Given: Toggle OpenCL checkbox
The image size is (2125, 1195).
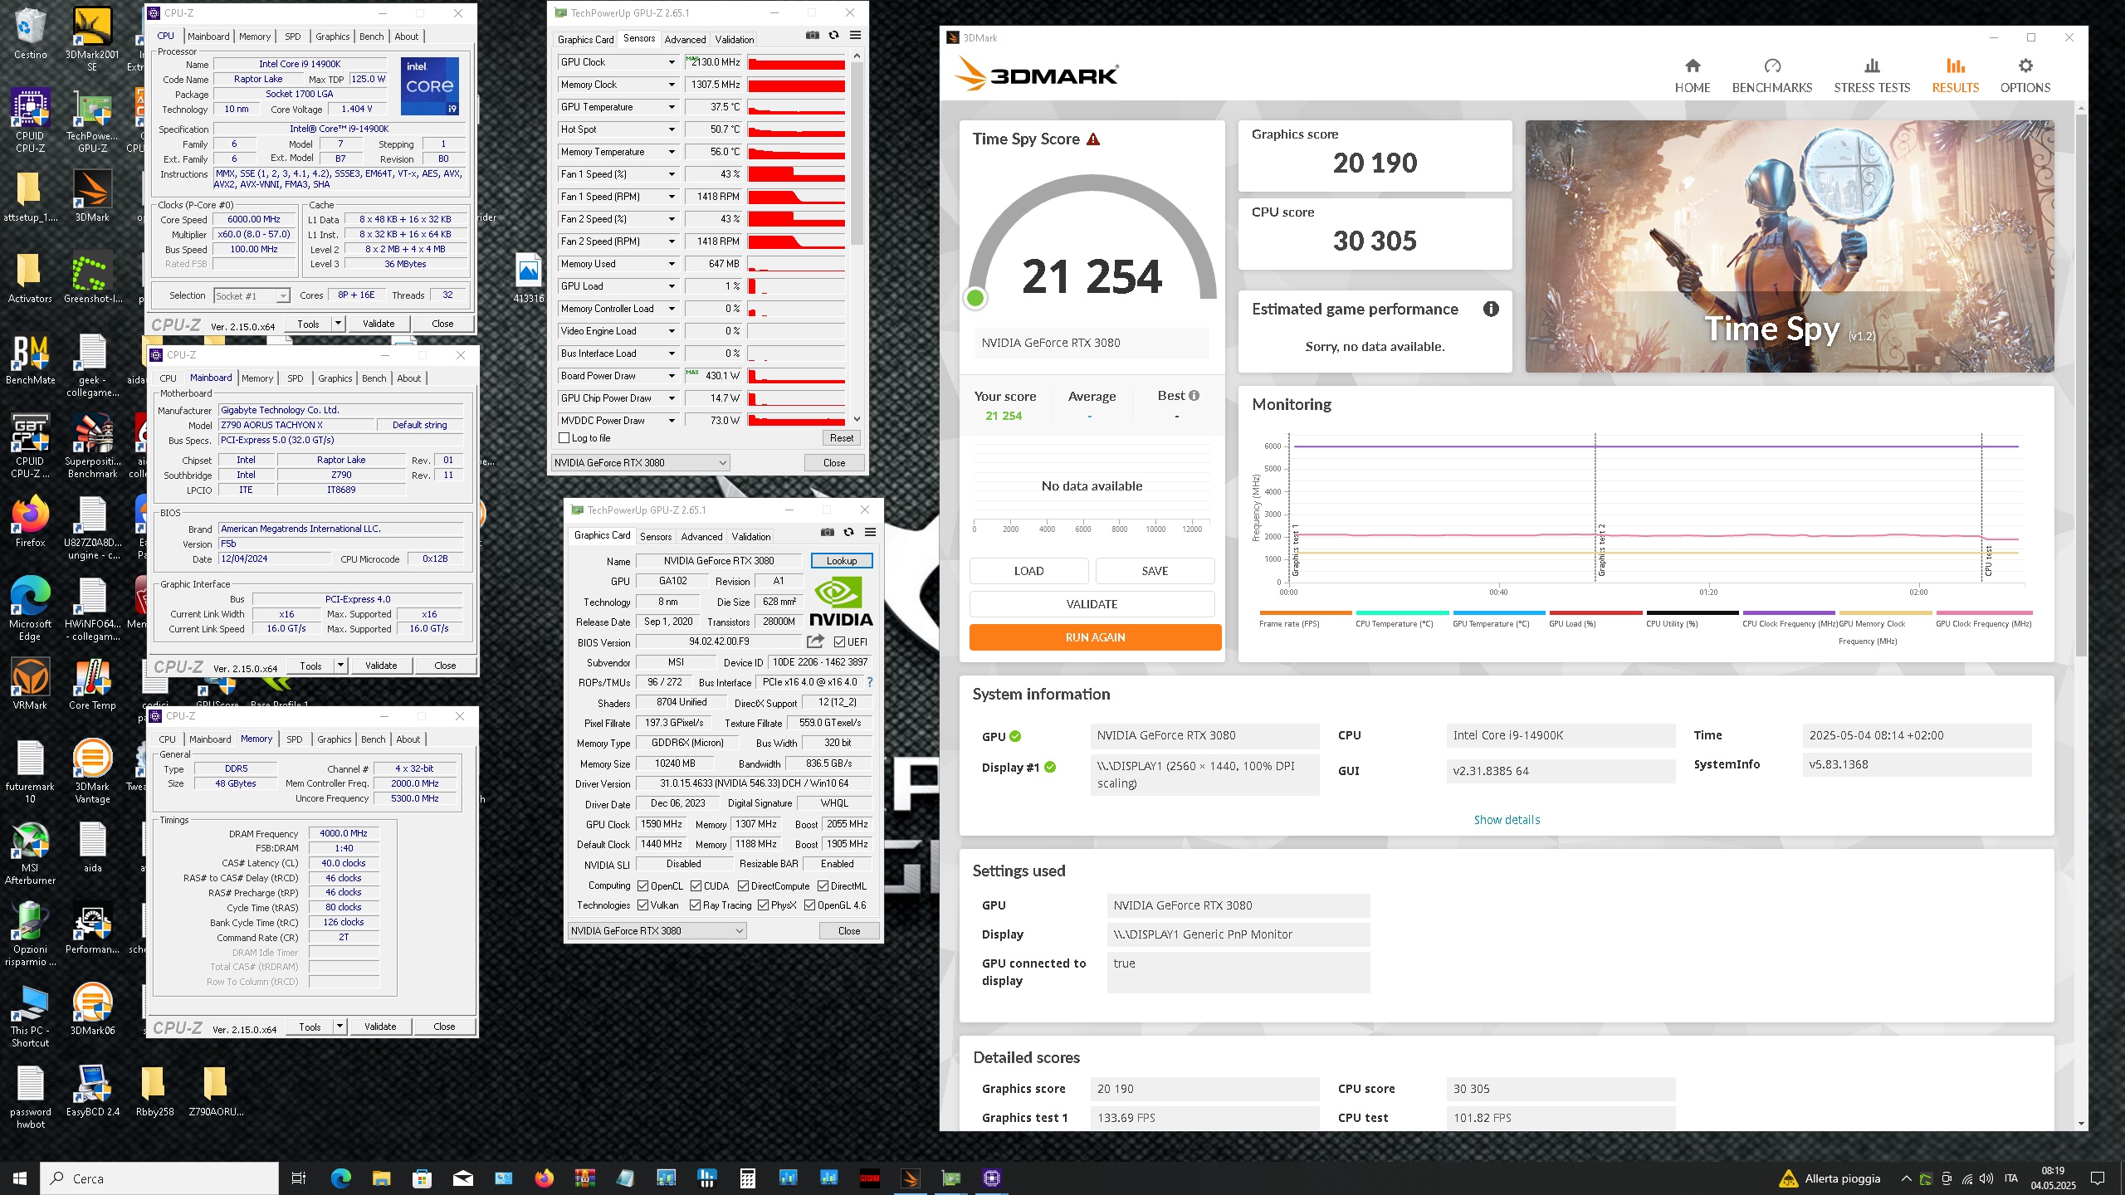Looking at the screenshot, I should click(x=642, y=886).
